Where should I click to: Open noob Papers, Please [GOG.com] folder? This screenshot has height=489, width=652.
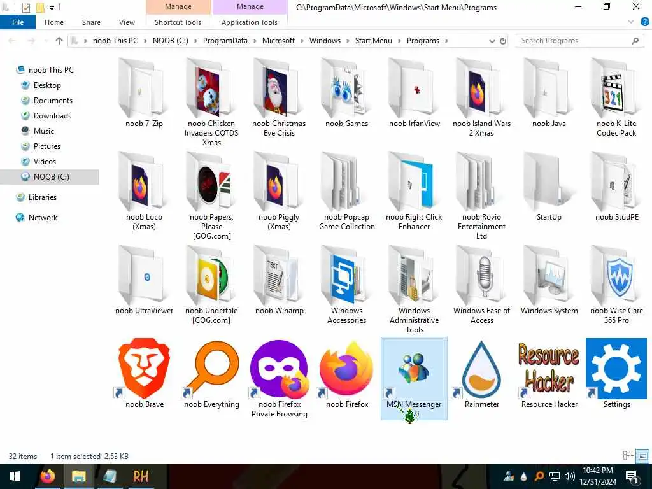(211, 195)
